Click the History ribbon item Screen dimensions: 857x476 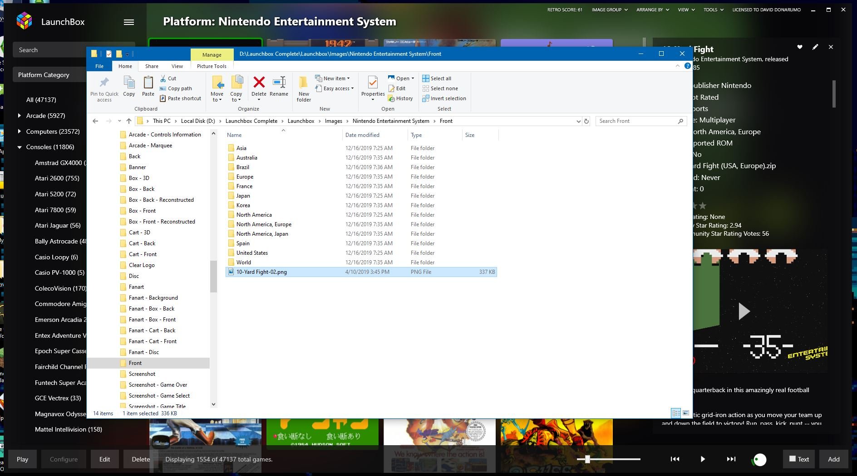point(400,98)
